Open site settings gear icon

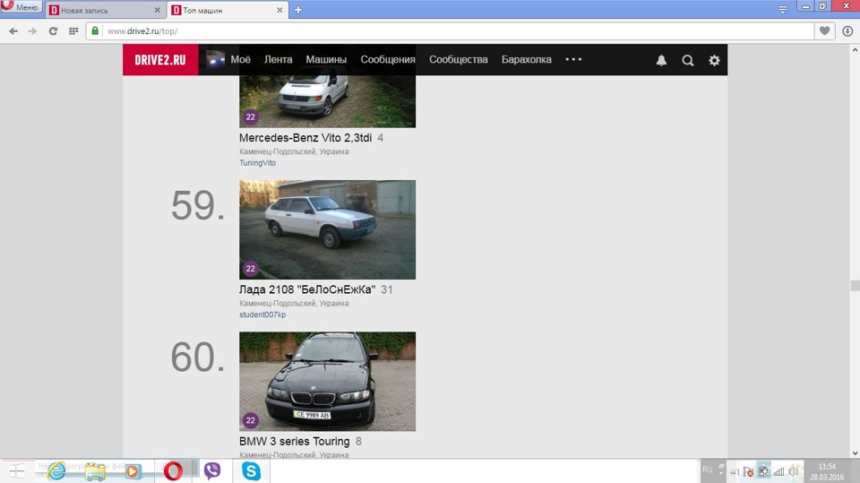tap(714, 60)
